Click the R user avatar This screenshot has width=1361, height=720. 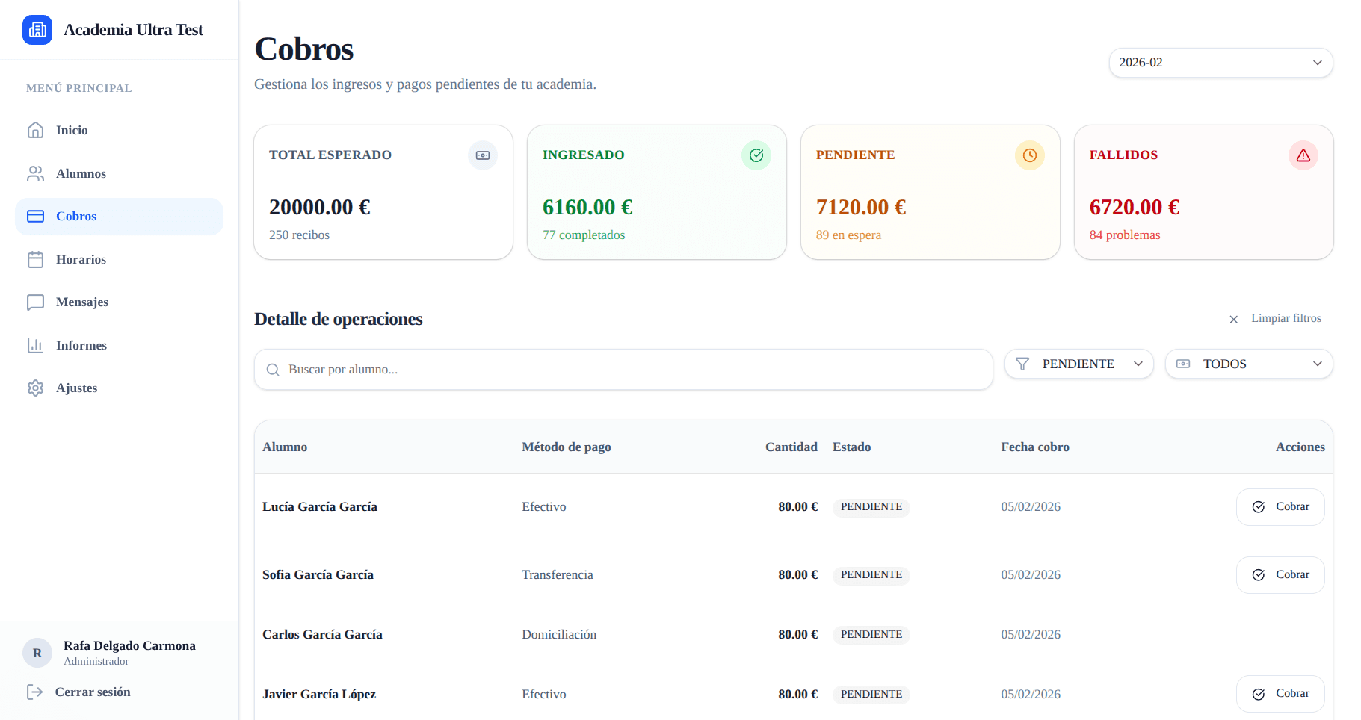(37, 653)
